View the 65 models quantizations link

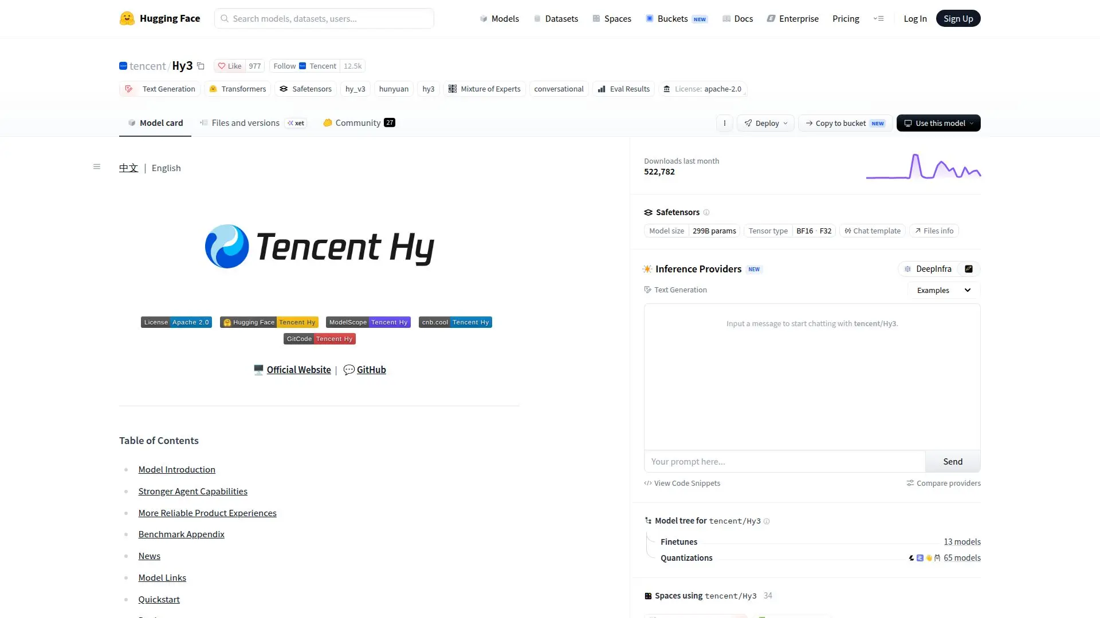[962, 558]
